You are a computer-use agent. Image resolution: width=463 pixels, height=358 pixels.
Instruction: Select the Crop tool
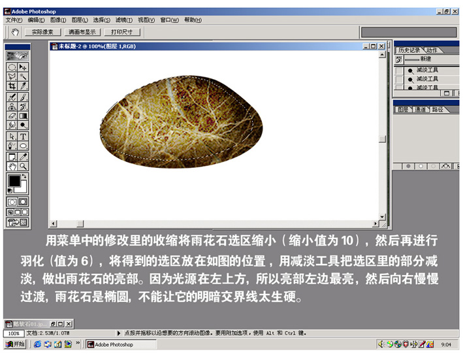[x=12, y=86]
